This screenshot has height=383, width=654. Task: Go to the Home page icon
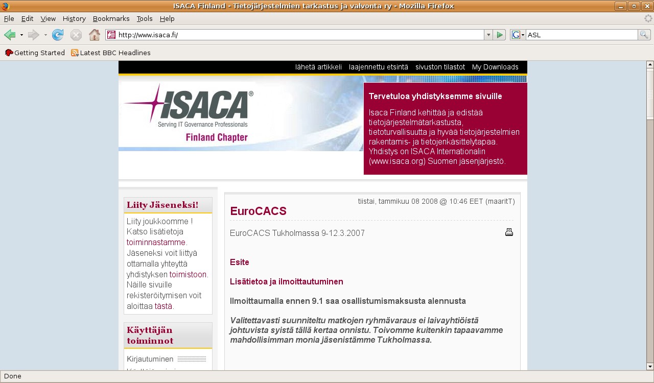tap(95, 35)
